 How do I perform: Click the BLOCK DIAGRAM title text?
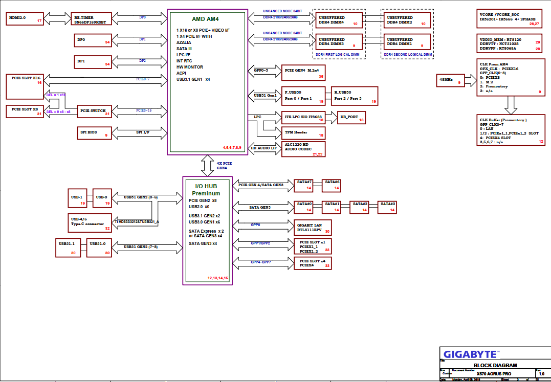495,365
